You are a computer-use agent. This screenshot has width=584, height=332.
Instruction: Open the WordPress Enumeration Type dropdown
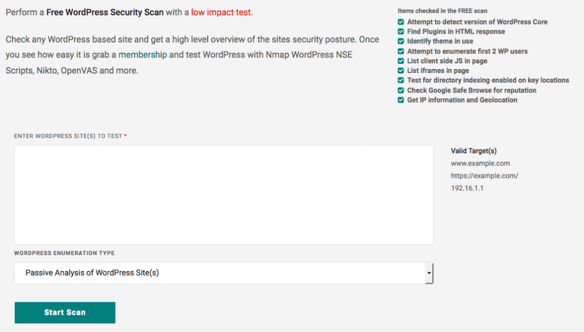[224, 273]
